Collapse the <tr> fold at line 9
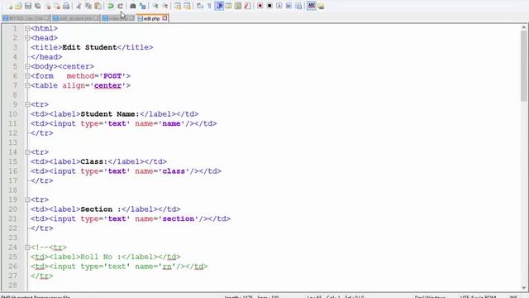 click(x=27, y=105)
